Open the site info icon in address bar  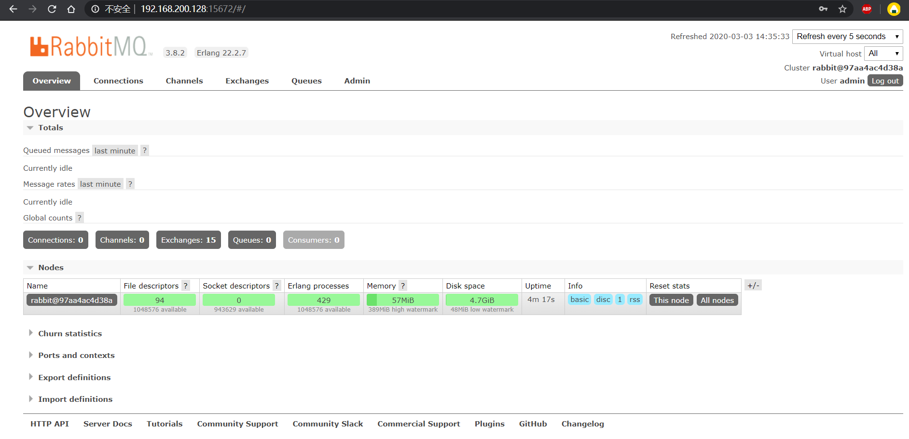tap(95, 9)
